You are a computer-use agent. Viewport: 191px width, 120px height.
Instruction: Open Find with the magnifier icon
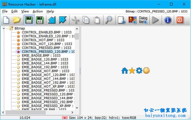tap(109, 20)
